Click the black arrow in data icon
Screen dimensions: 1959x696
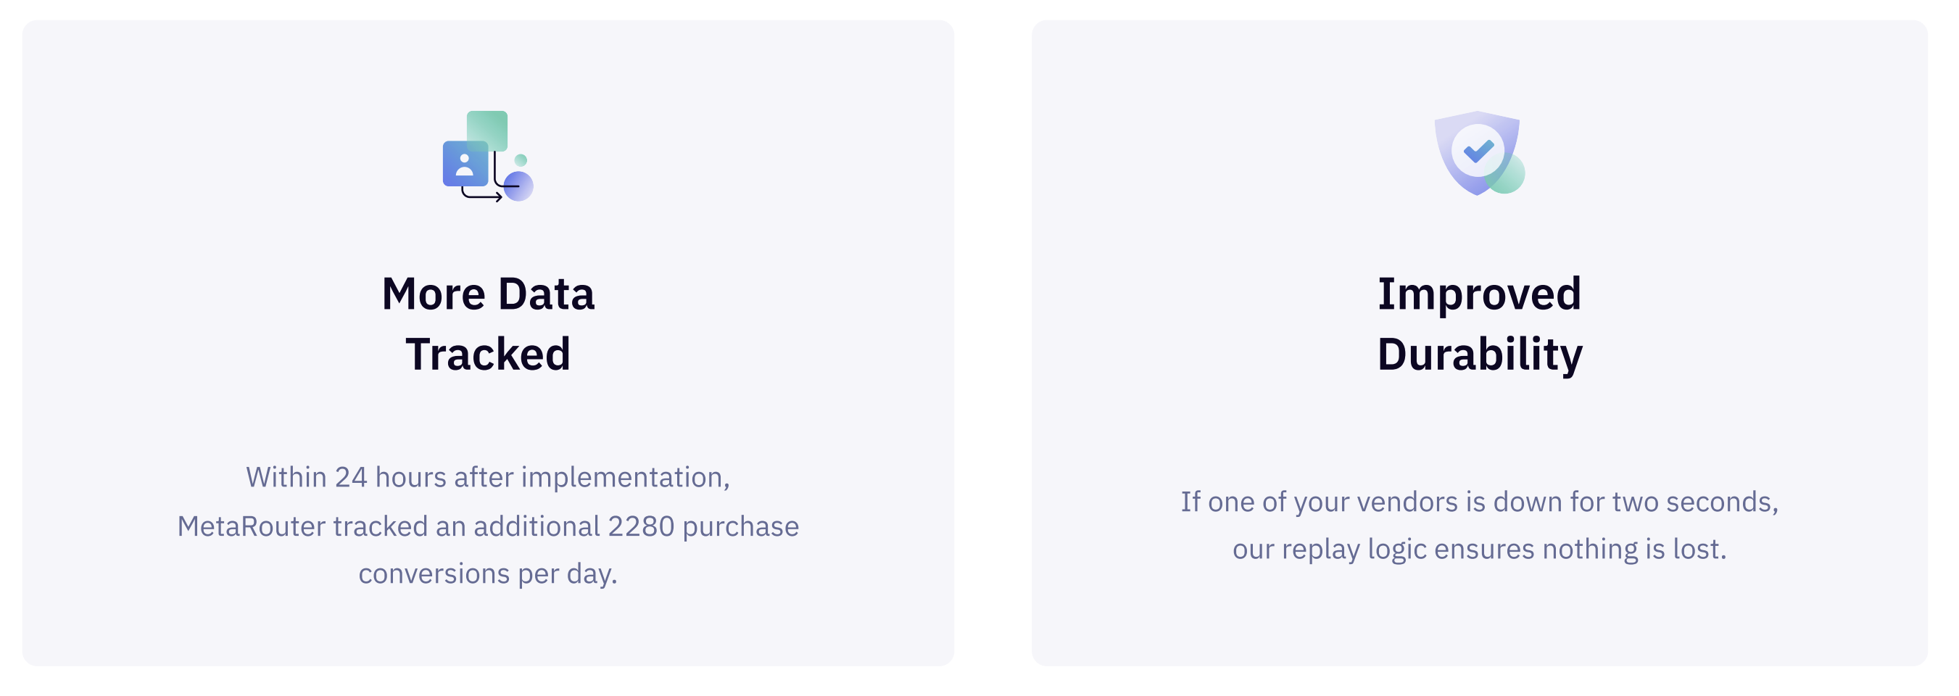[x=481, y=196]
